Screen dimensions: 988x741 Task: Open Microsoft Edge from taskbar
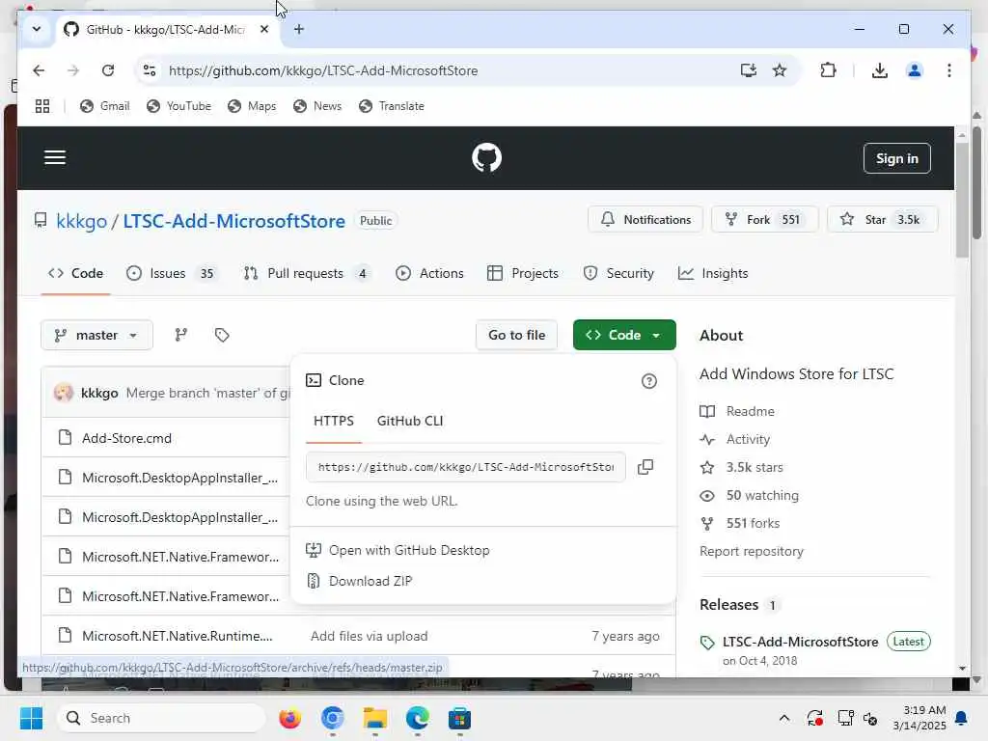coord(417,718)
